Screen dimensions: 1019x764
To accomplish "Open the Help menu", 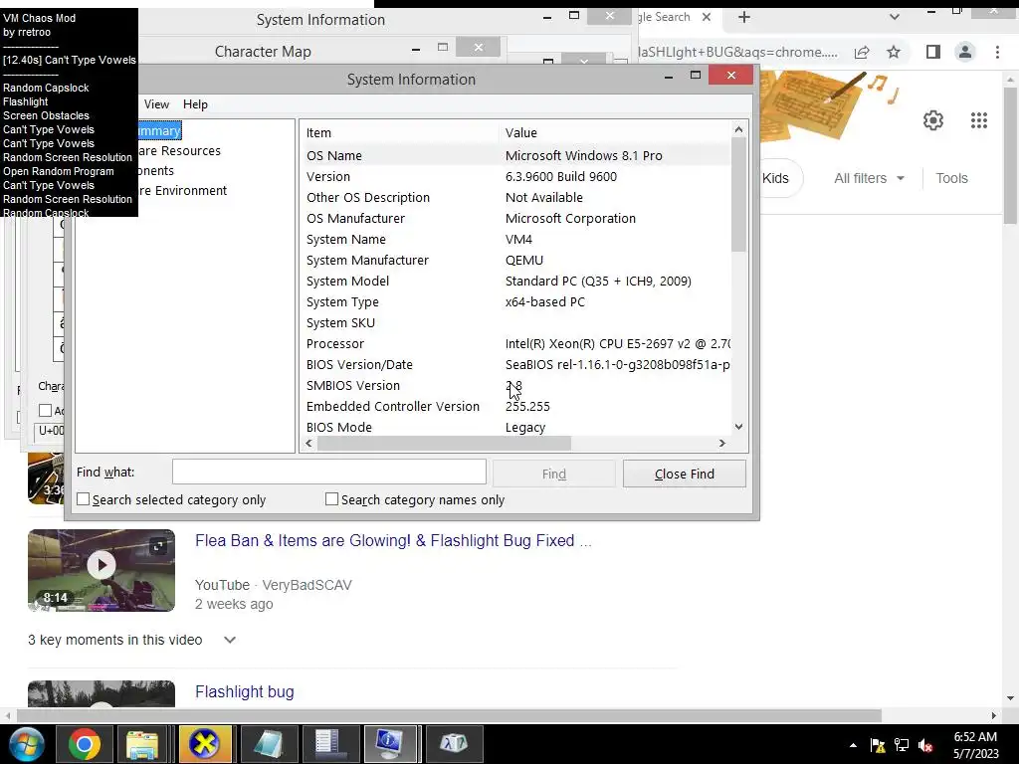I will (195, 104).
